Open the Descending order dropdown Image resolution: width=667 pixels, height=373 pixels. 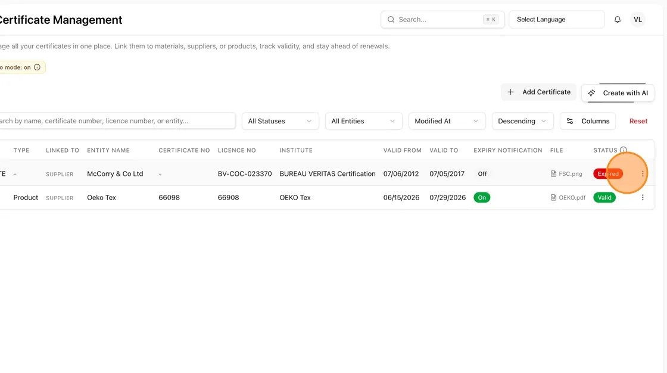522,121
